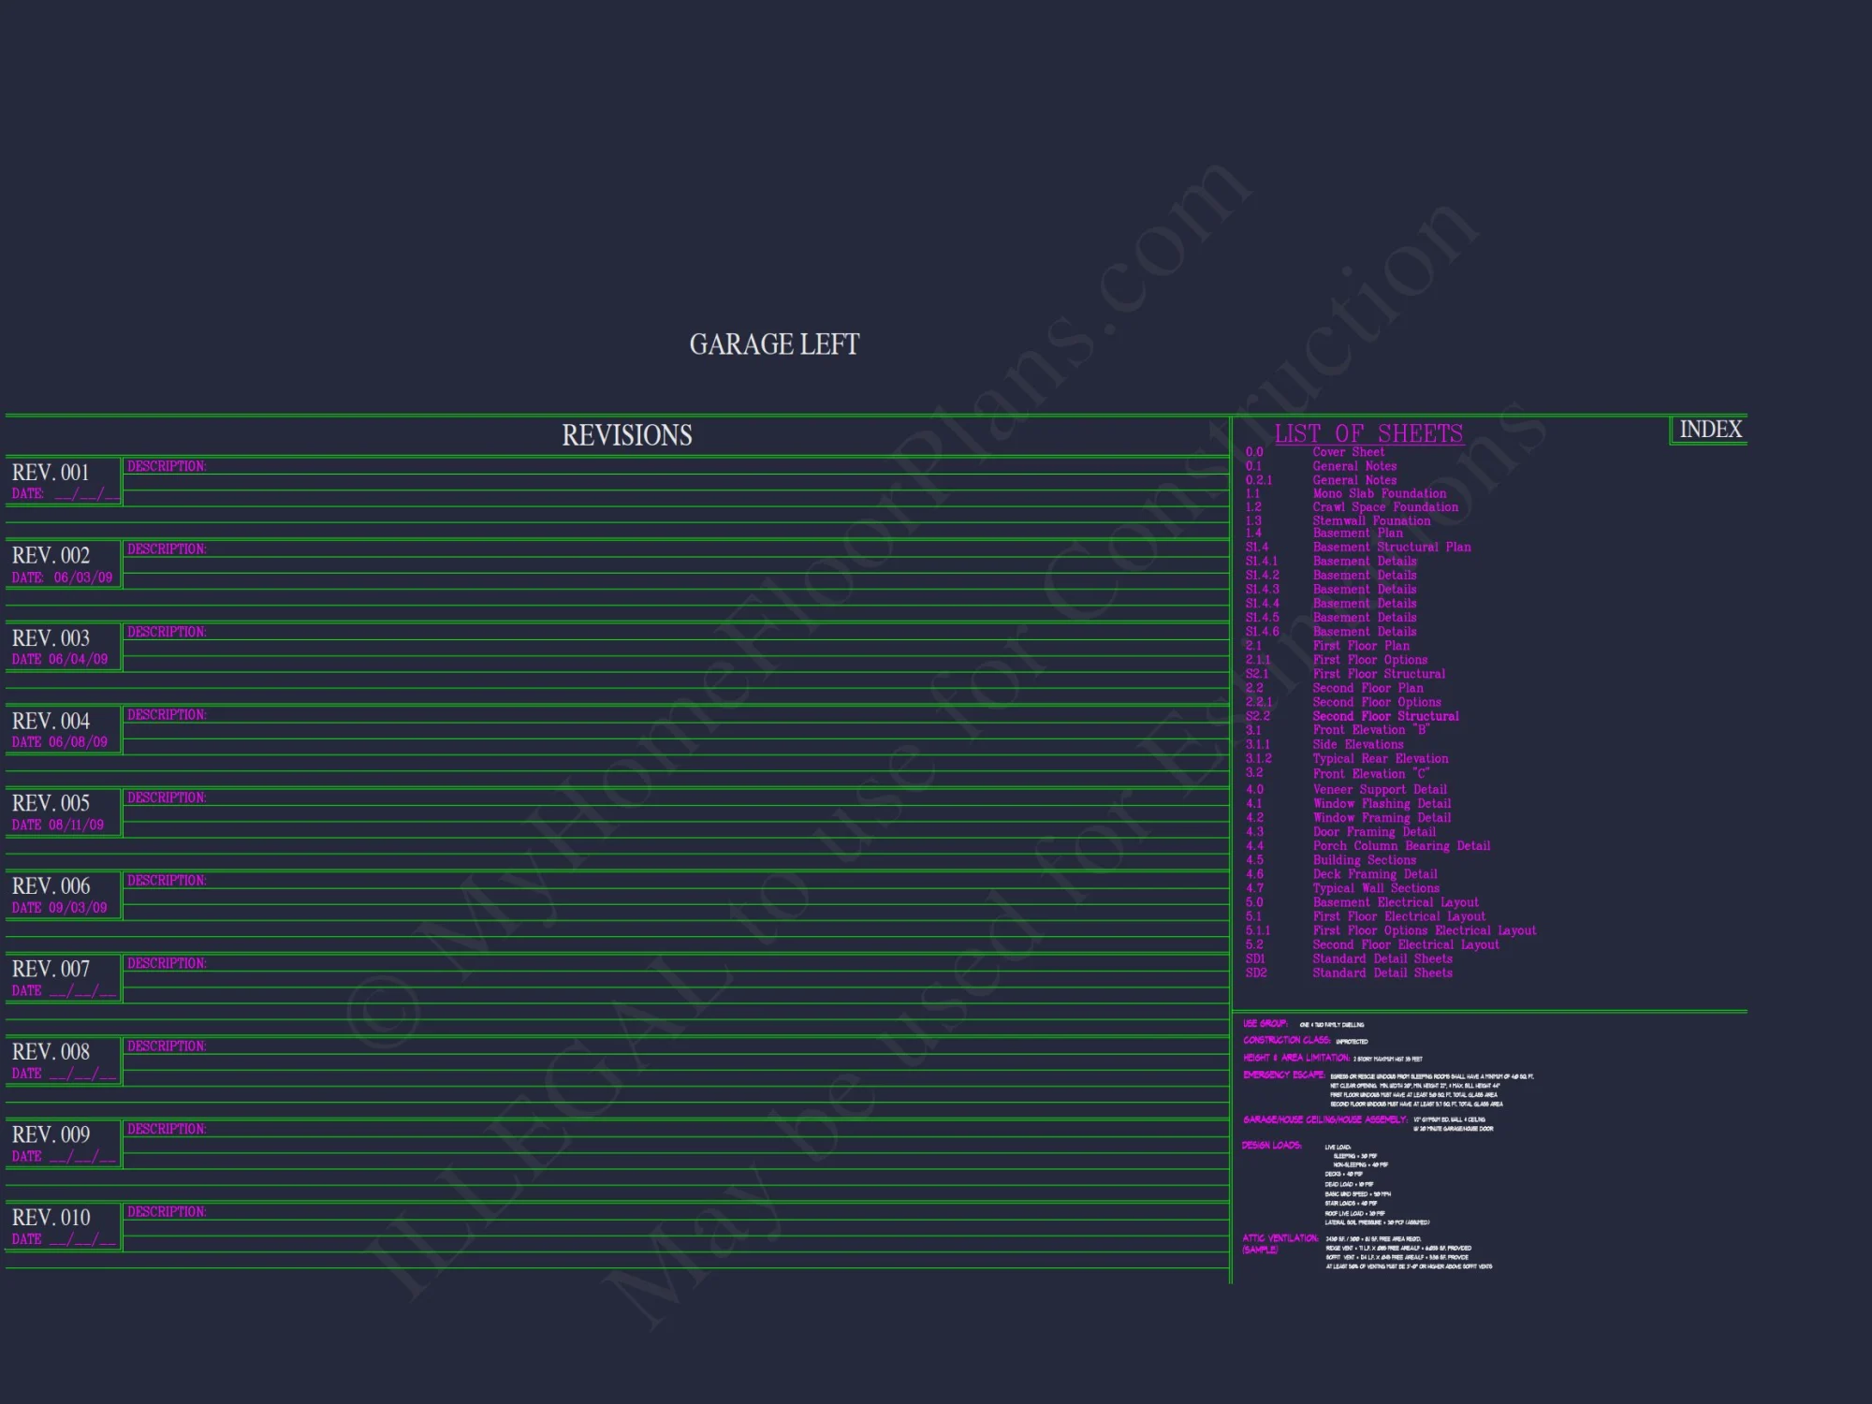Select the Window Flashing Detail entry
This screenshot has width=1872, height=1404.
click(1382, 804)
